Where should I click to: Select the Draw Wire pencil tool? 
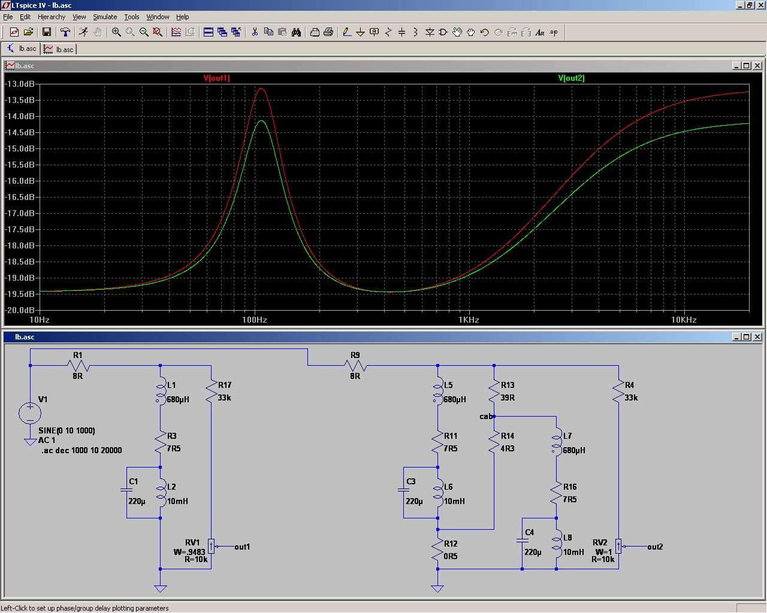pyautogui.click(x=346, y=32)
